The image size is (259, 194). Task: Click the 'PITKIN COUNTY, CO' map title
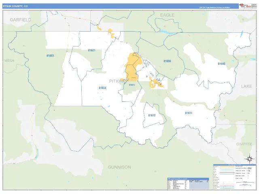[x=15, y=6]
